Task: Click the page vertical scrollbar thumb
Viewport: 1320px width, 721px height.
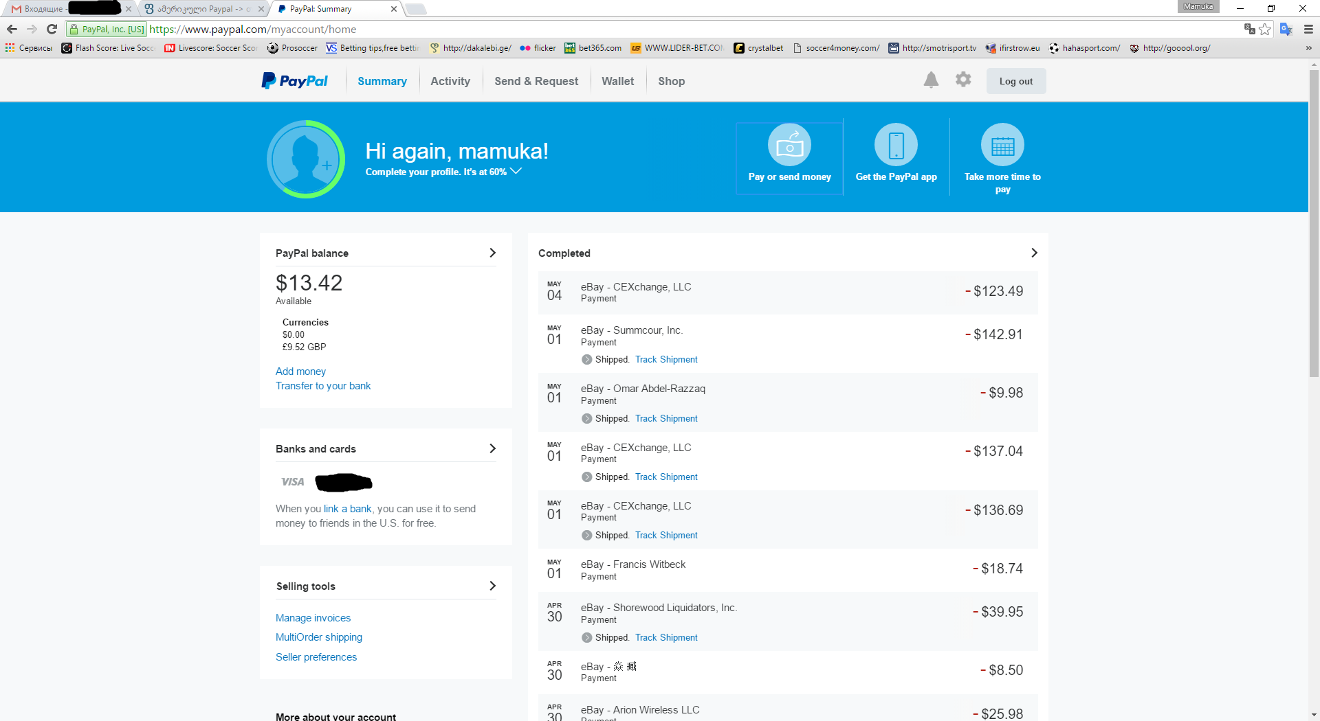Action: pos(1314,223)
